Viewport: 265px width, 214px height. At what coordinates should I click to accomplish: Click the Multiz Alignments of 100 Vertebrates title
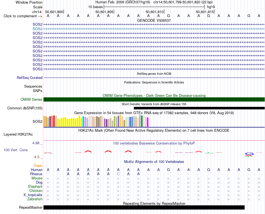(x=154, y=162)
